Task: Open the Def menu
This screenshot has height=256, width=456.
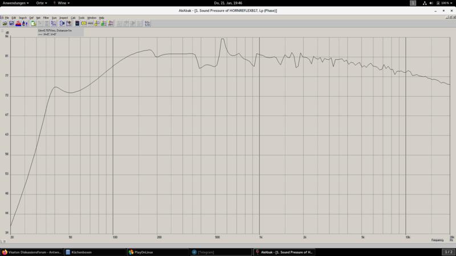Action: coord(31,18)
